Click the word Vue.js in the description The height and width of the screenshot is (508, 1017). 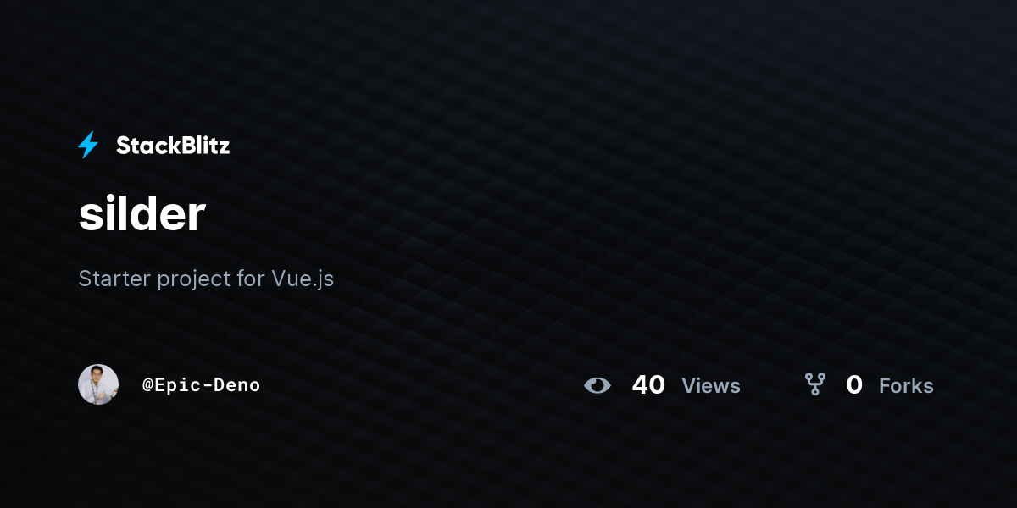303,279
